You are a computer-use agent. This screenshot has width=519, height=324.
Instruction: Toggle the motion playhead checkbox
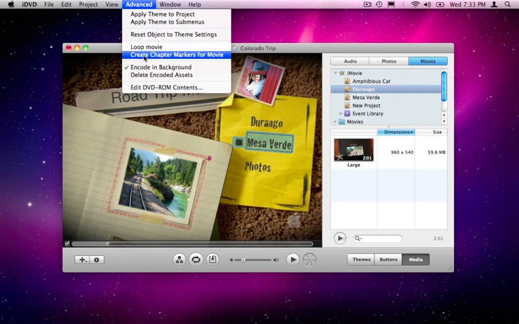67,244
